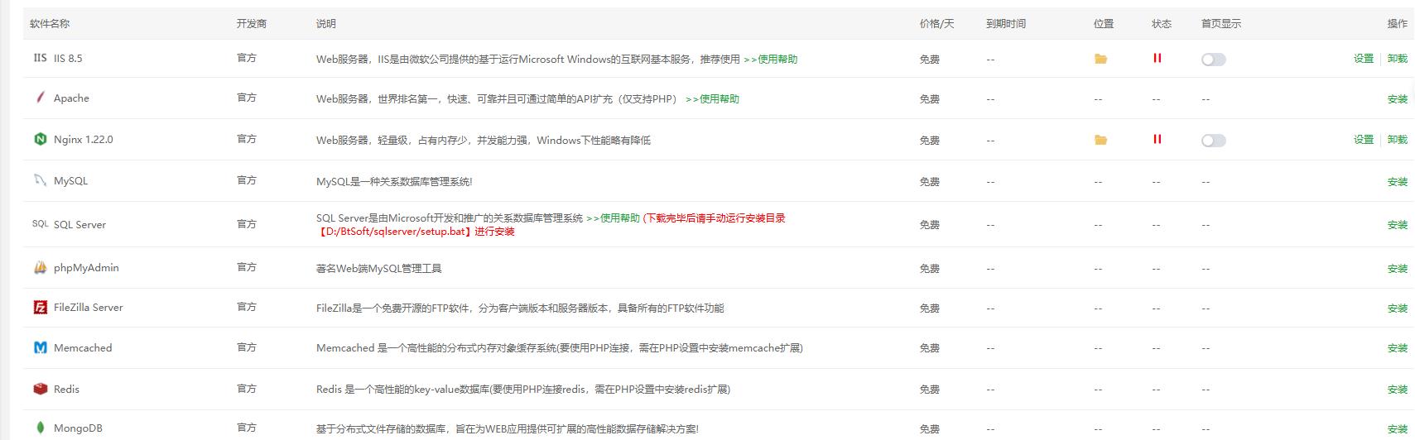Select the SQL Server name text
The image size is (1415, 440).
click(x=79, y=225)
